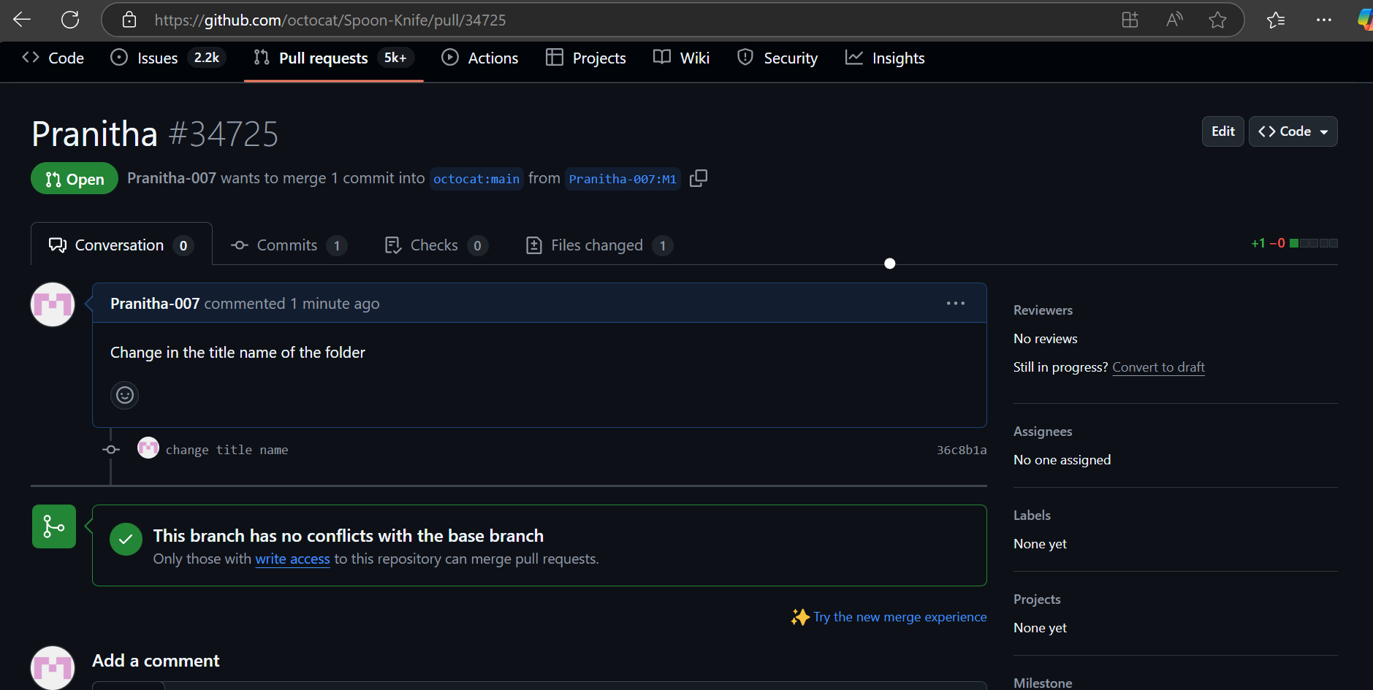Open the Favorites list icon

coord(1276,20)
